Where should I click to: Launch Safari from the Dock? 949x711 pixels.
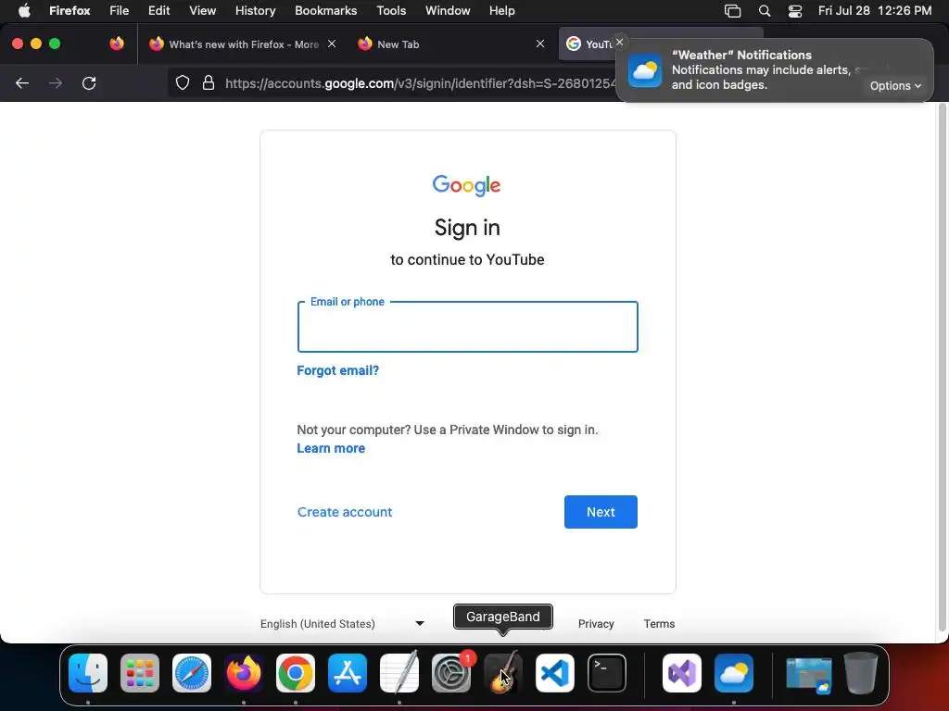coord(192,673)
